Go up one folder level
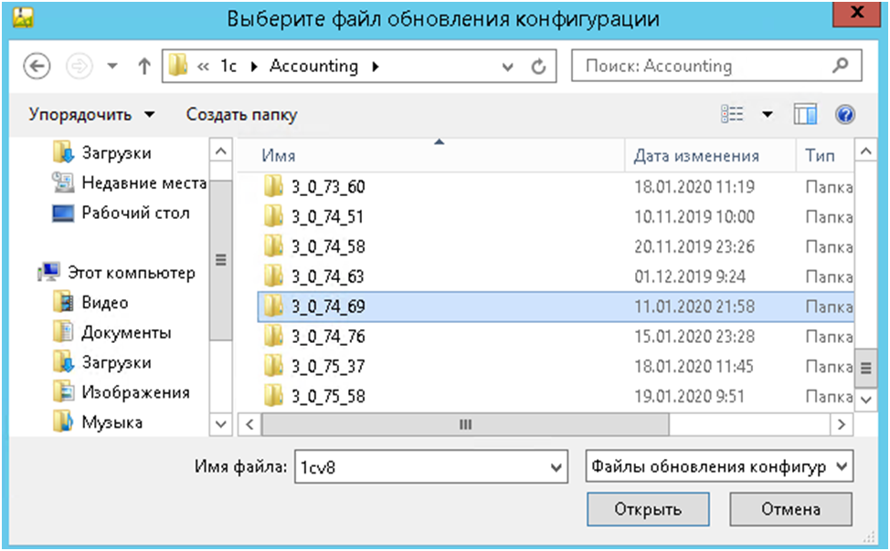Viewport: 890px width, 551px height. click(x=144, y=67)
